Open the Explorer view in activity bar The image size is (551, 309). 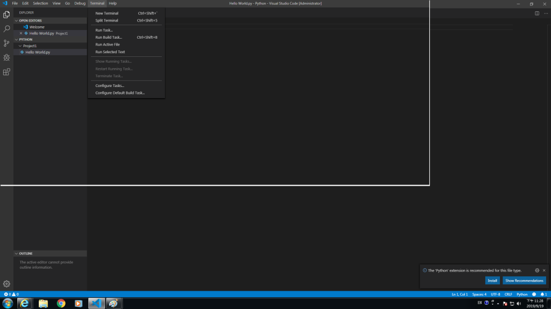(6, 14)
